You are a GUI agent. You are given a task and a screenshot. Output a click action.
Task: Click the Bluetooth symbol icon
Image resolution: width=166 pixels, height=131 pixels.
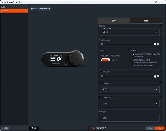[133, 55]
